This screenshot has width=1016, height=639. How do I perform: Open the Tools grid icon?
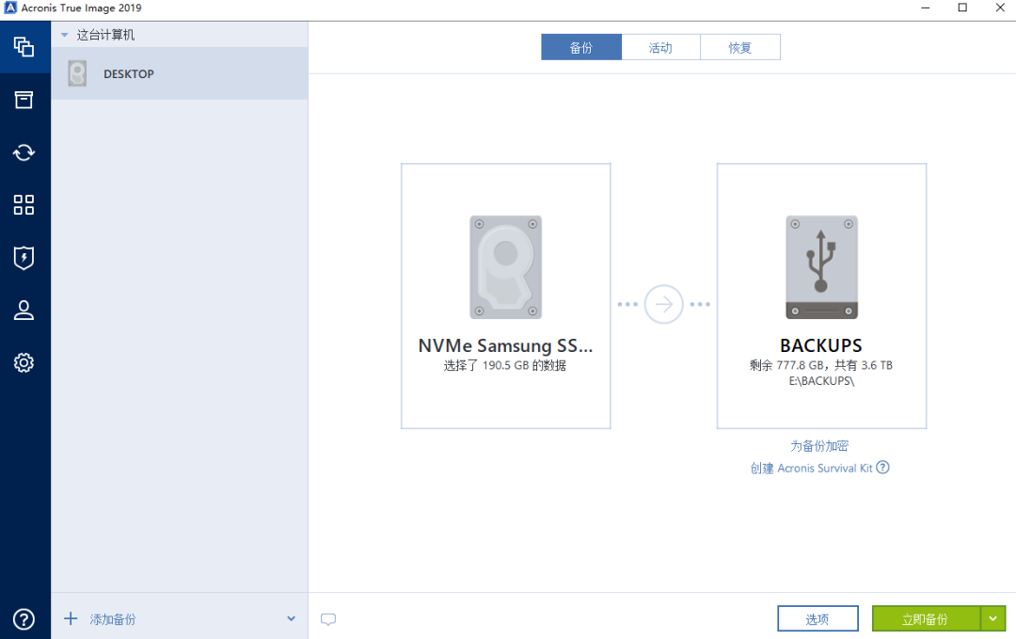[x=24, y=205]
